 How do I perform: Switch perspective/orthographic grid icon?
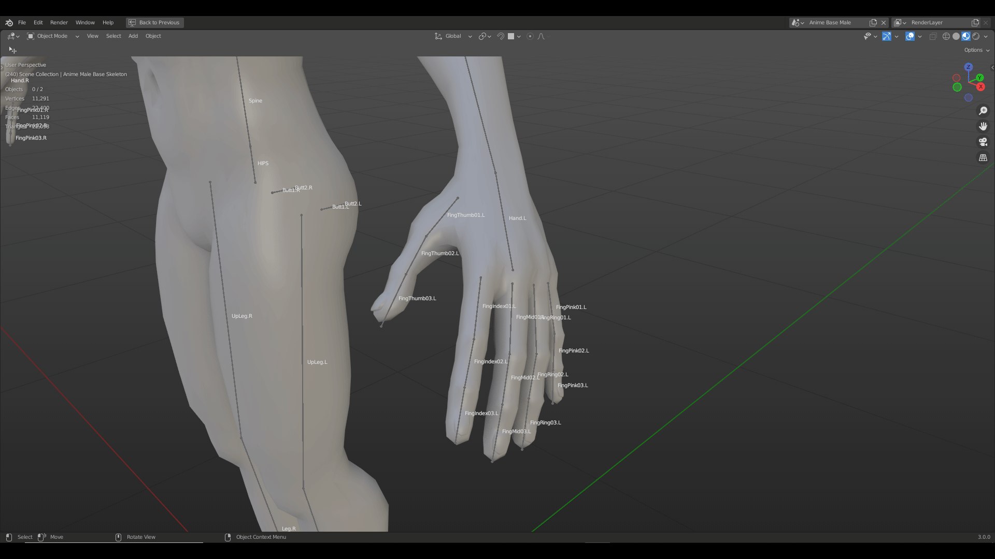tap(983, 158)
